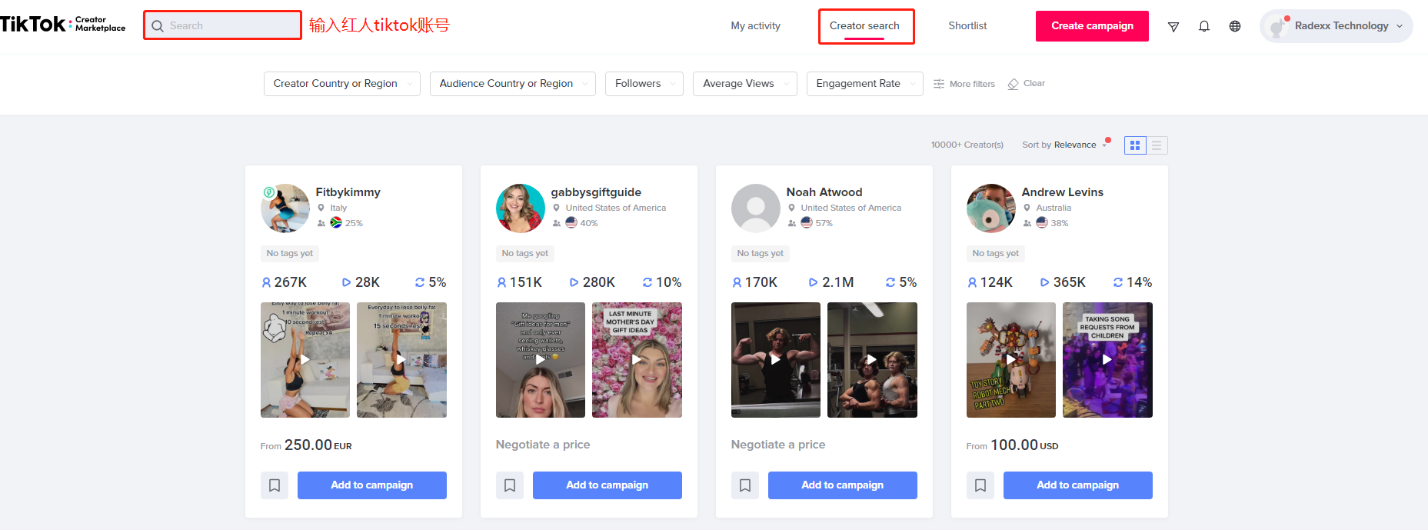
Task: Go to My activity tab
Action: [755, 26]
